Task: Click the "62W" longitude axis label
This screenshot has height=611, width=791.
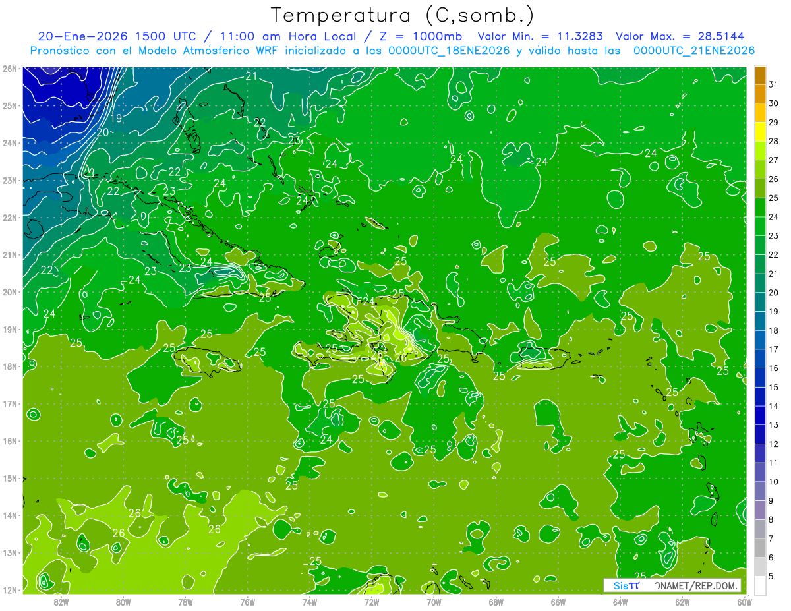Action: coord(682,601)
